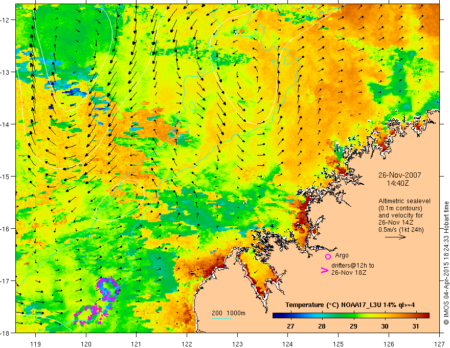The image size is (450, 348).
Task: Click the upper magenta drifter track loop
Action: tap(108, 290)
